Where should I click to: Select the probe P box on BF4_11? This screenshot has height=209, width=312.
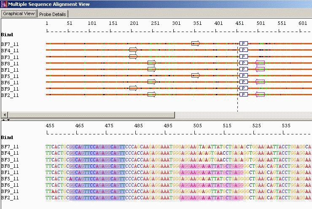244,50
